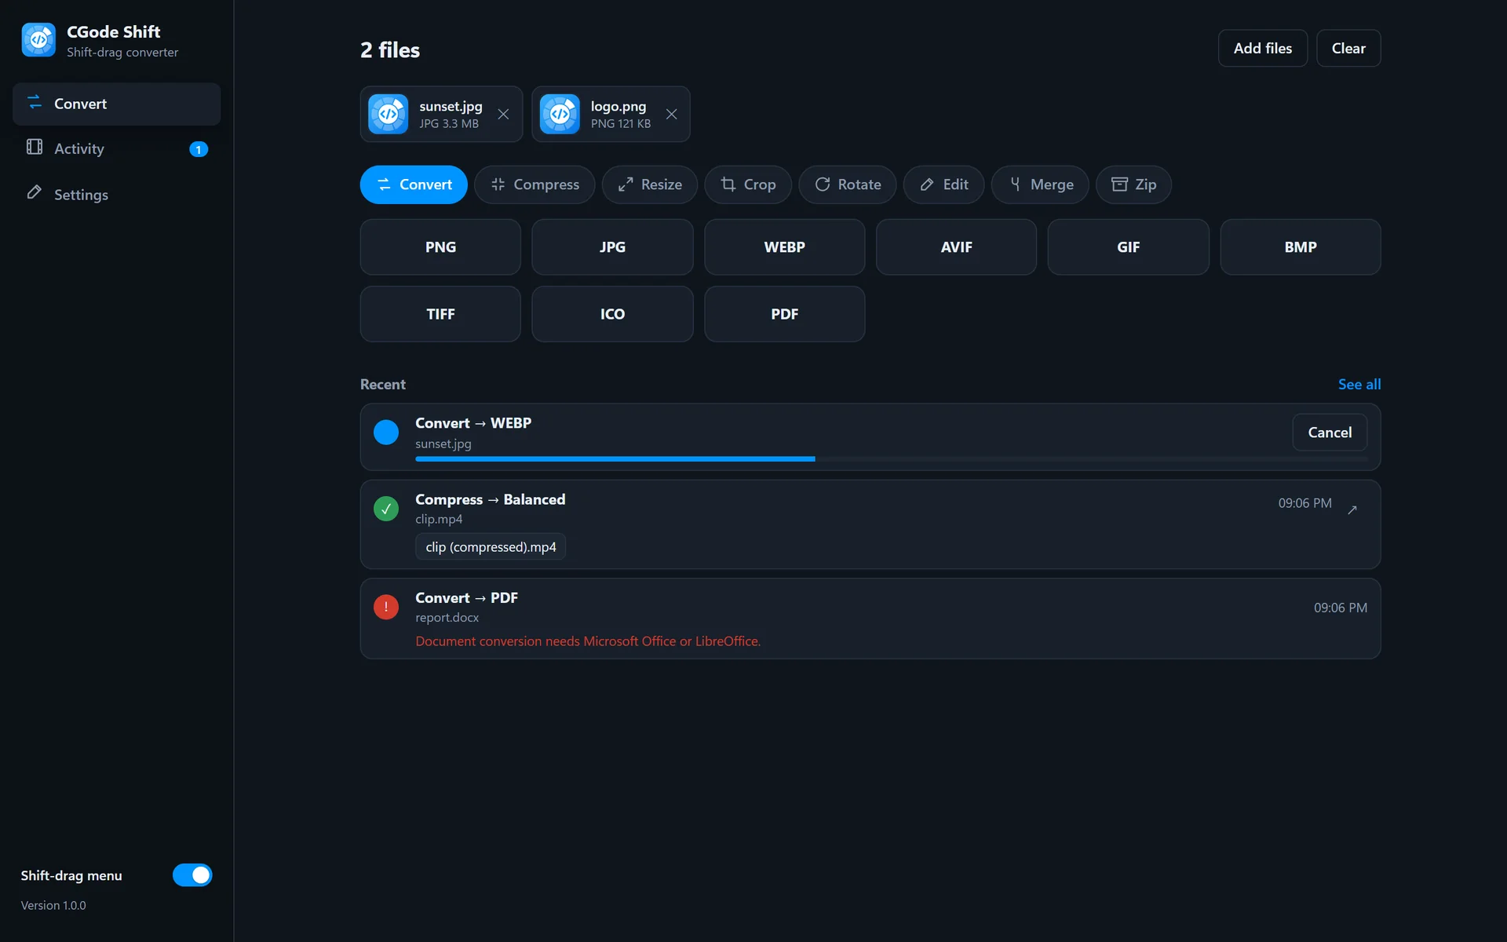Image resolution: width=1507 pixels, height=942 pixels.
Task: Choose ICO as output format
Action: (x=612, y=314)
